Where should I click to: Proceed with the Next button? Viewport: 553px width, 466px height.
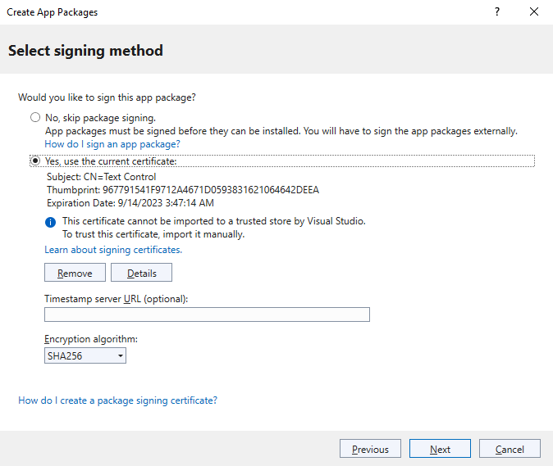[x=440, y=449]
